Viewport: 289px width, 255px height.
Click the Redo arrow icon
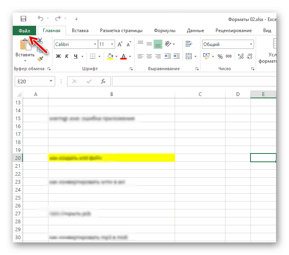pos(58,18)
